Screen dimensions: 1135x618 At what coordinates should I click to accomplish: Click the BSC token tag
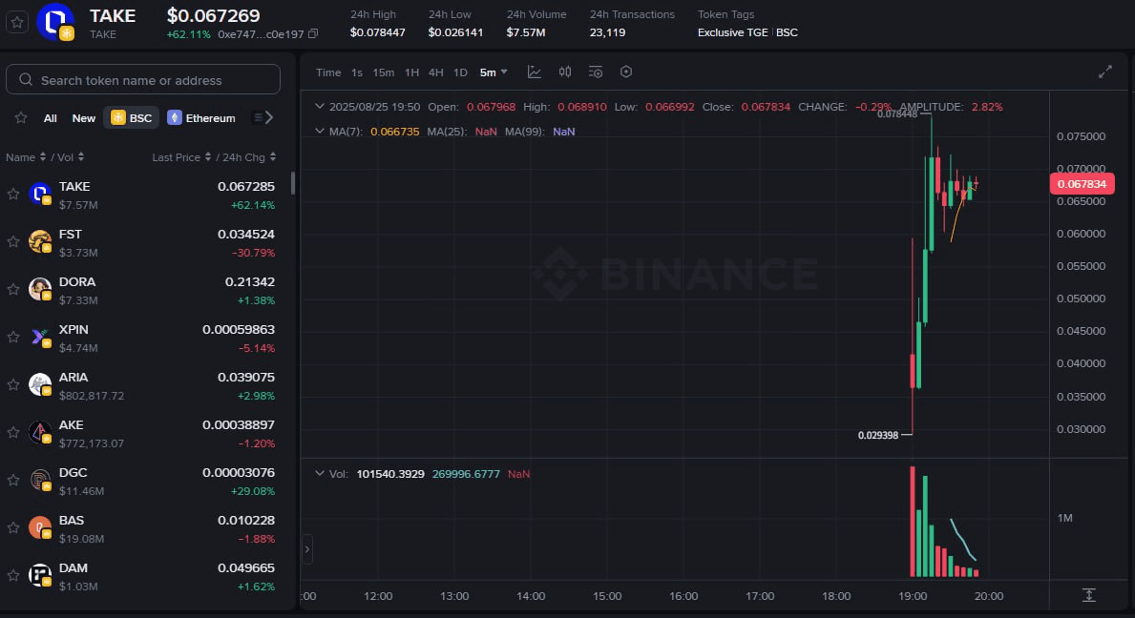(x=787, y=32)
